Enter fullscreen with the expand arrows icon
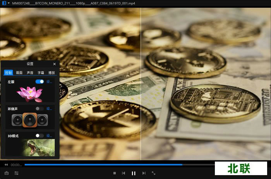The image size is (271, 179). (x=154, y=173)
